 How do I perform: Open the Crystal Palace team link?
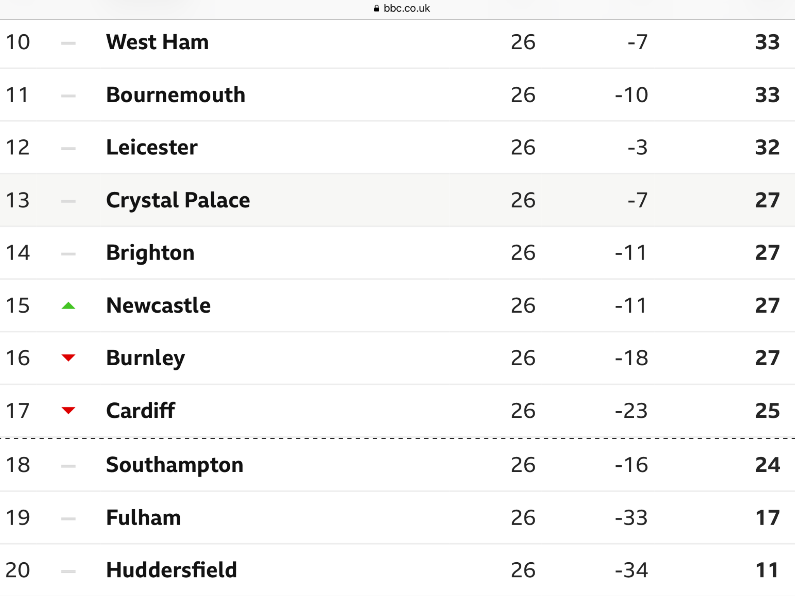(x=178, y=201)
